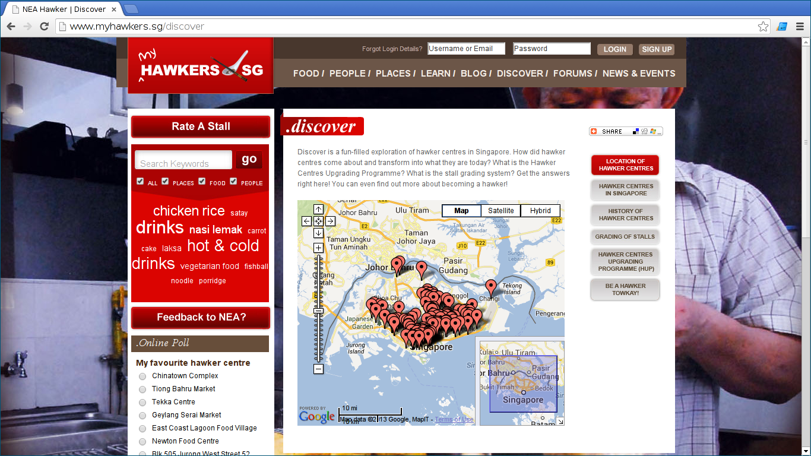Viewport: 811px width, 456px height.
Task: Click the center-map crosshair icon on the map
Action: 318,221
